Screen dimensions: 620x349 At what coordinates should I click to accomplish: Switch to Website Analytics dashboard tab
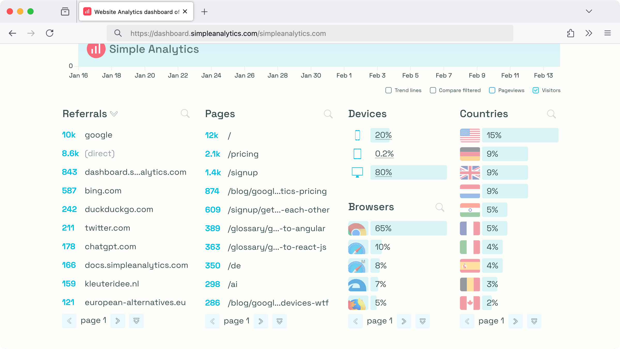pyautogui.click(x=136, y=12)
